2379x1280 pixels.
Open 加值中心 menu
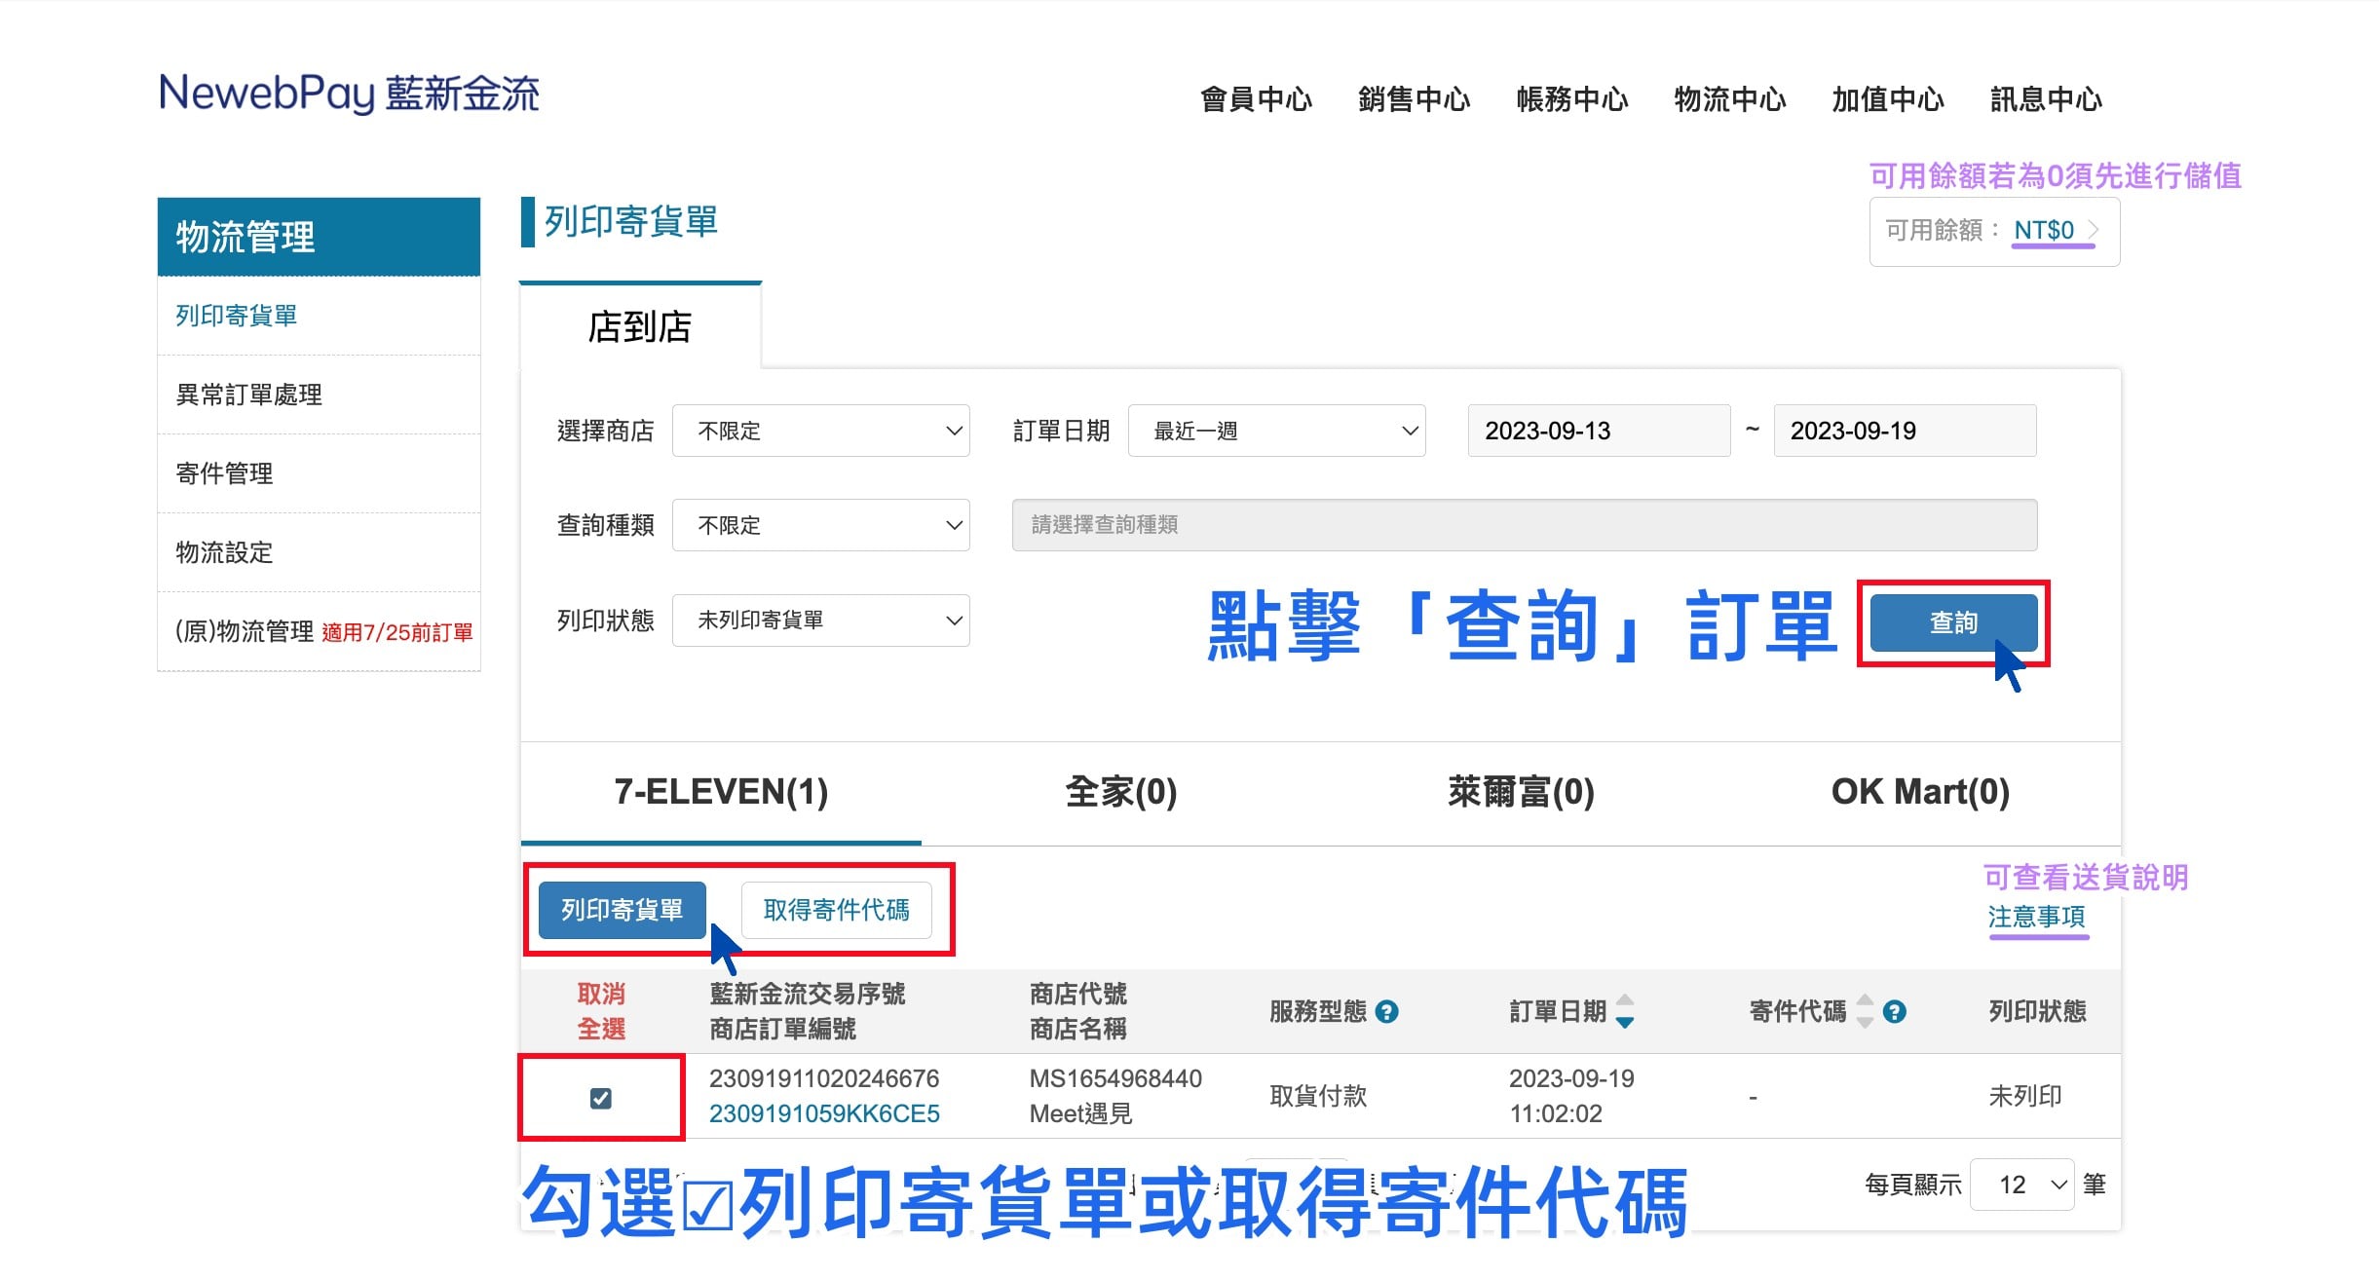(1888, 99)
